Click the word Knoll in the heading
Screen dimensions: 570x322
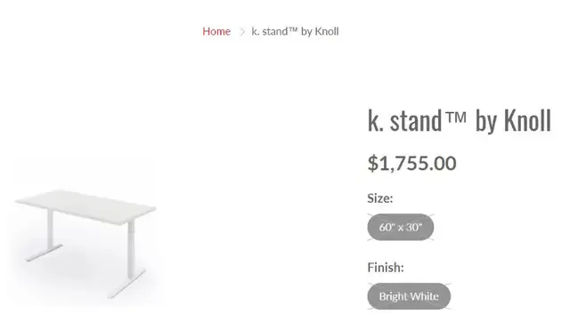pos(527,120)
